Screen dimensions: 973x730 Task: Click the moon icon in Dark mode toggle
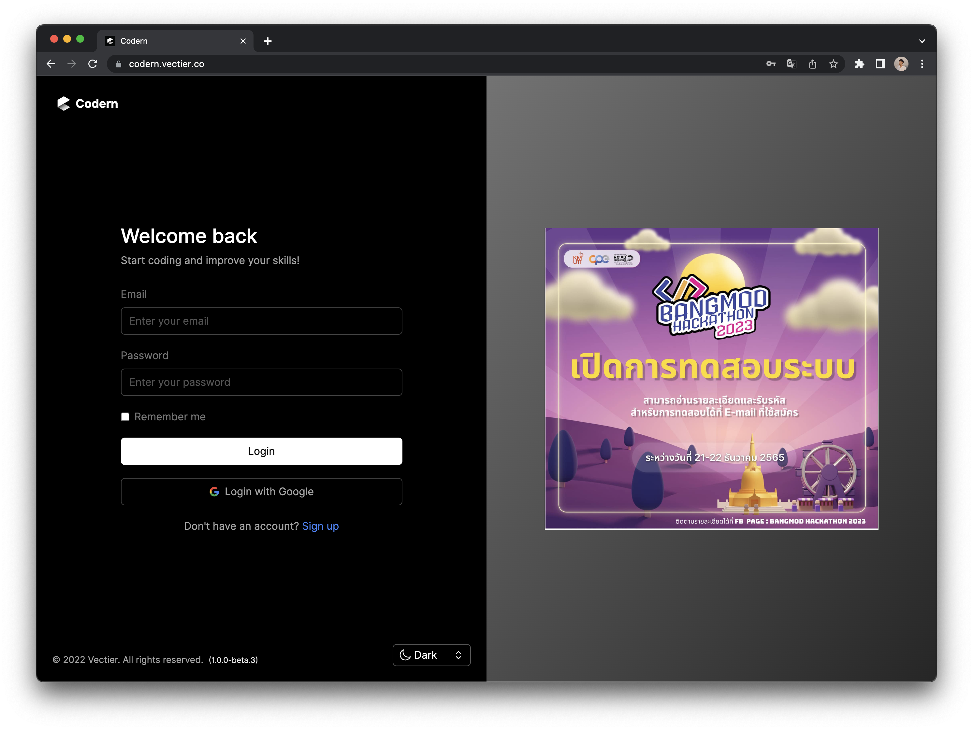[x=406, y=655]
